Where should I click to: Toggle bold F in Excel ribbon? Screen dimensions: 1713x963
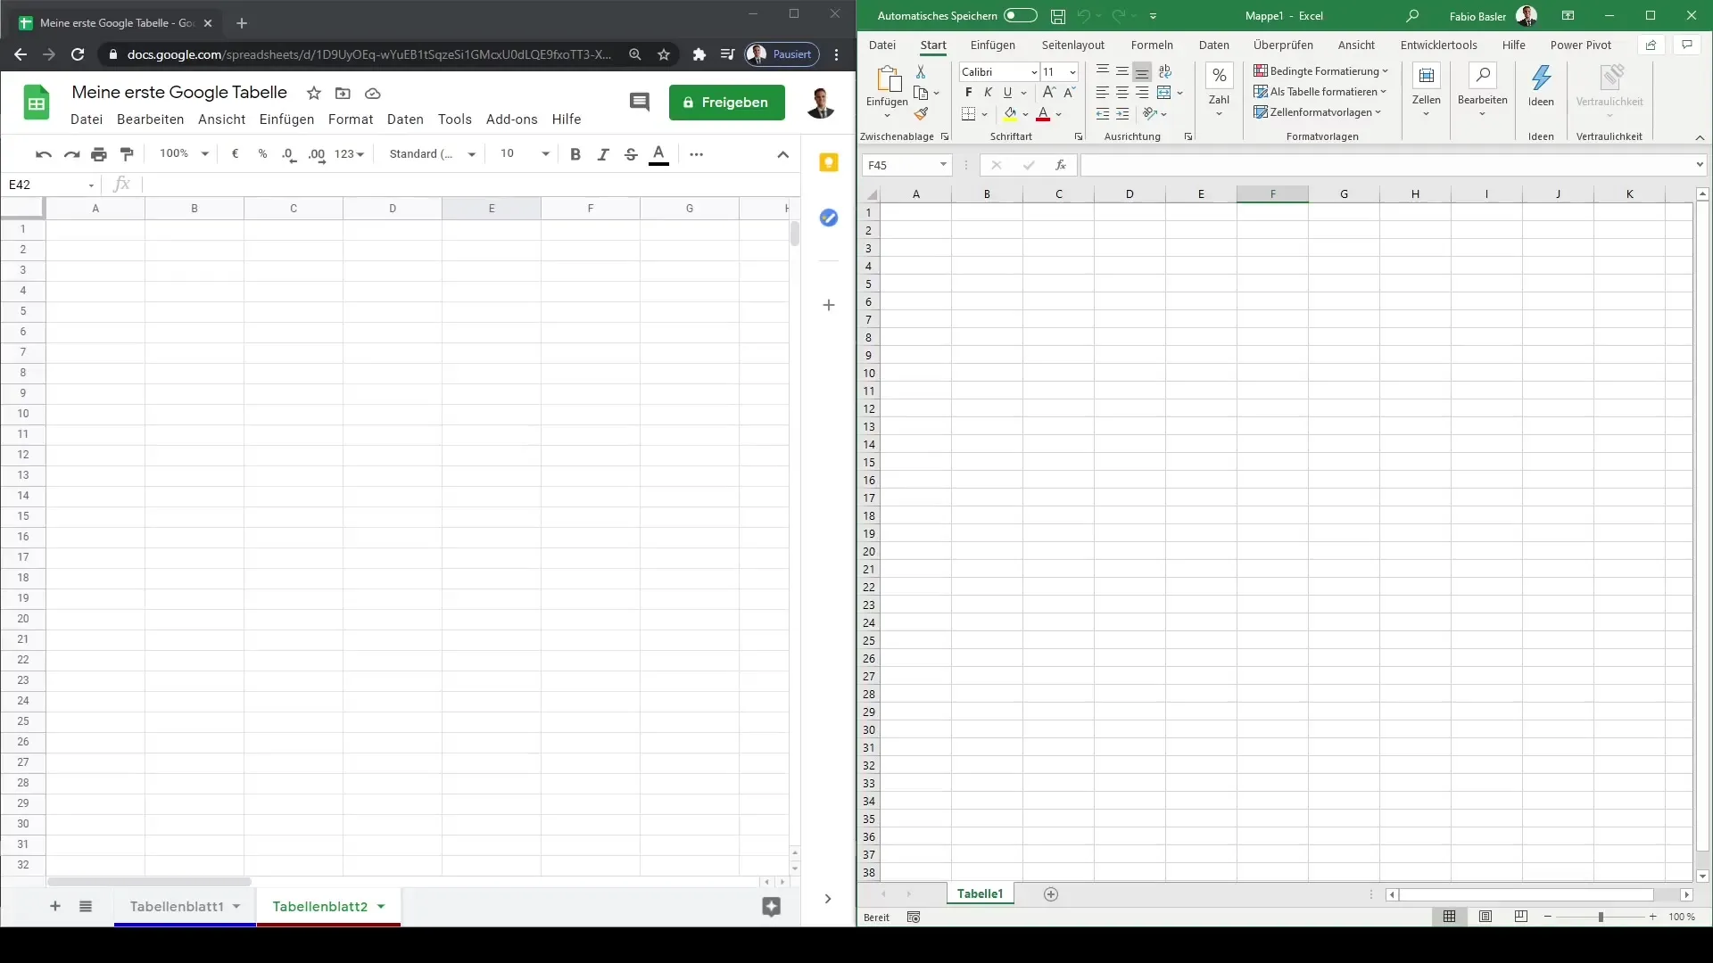969,93
